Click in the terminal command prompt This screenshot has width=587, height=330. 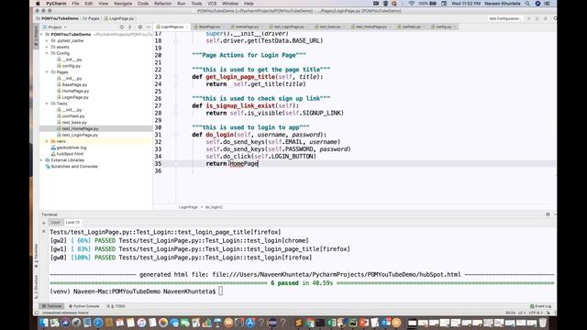point(220,291)
